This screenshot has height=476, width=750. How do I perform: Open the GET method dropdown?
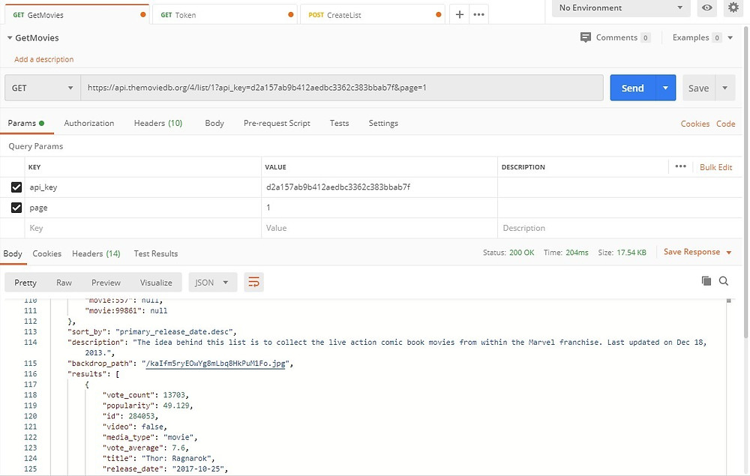point(43,88)
